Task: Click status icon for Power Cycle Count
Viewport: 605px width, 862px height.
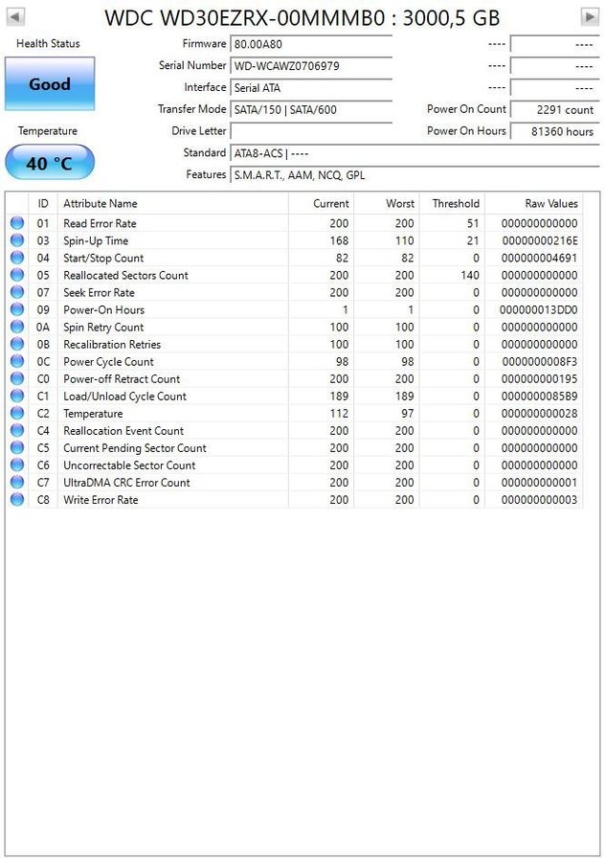Action: click(17, 361)
